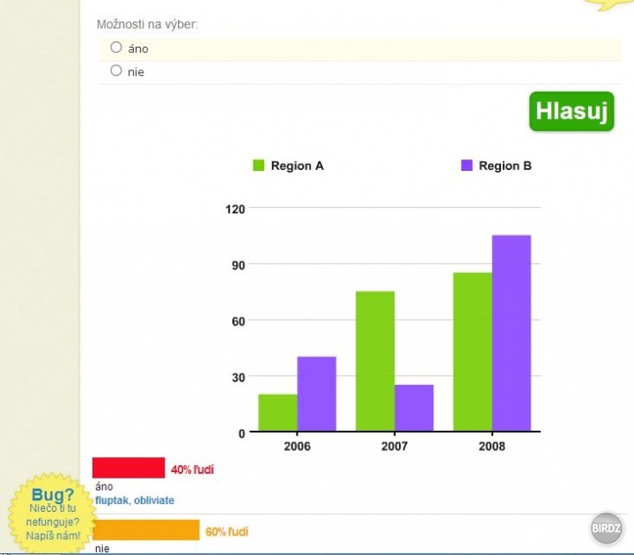634x555 pixels.
Task: Click the 'Bug?' report badge
Action: click(x=53, y=514)
